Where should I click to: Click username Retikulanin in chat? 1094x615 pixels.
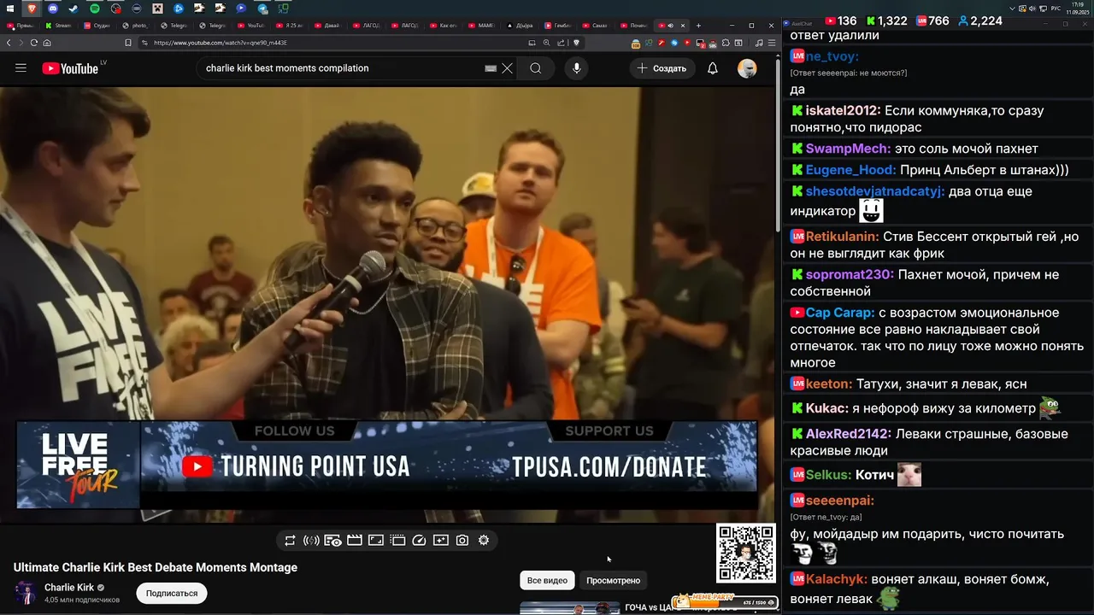point(841,237)
